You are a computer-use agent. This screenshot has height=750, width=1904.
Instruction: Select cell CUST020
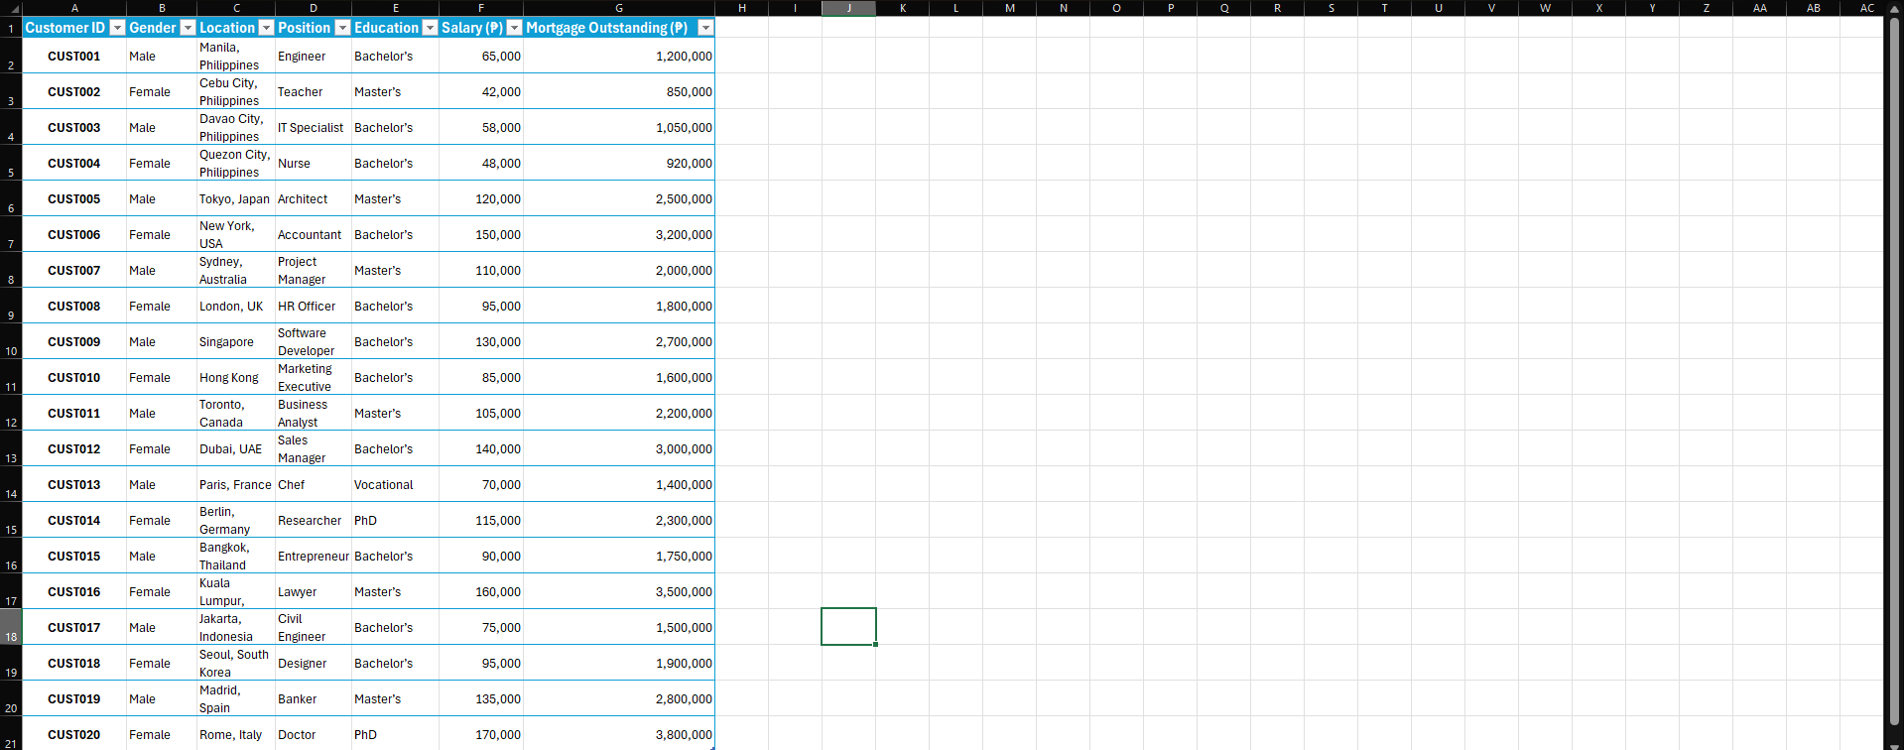pos(74,734)
